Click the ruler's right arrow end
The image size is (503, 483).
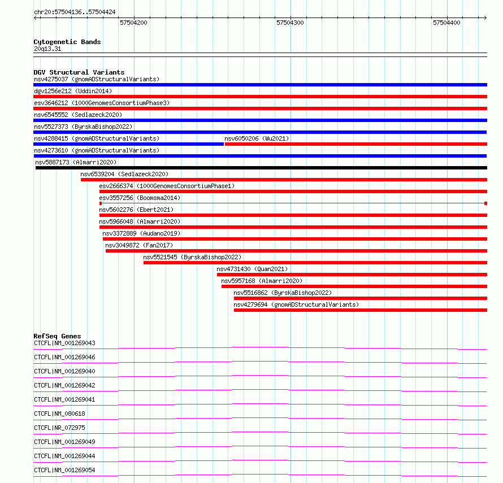pos(485,18)
